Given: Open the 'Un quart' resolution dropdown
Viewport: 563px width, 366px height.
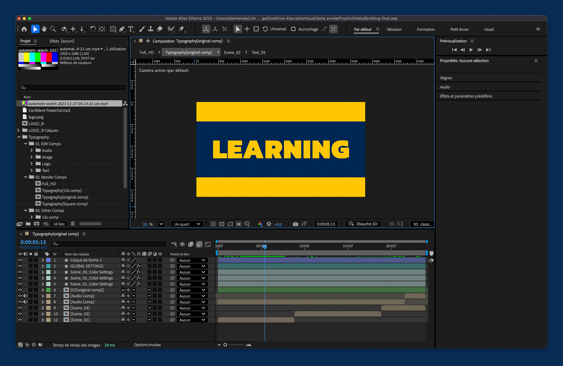Looking at the screenshot, I should 187,224.
